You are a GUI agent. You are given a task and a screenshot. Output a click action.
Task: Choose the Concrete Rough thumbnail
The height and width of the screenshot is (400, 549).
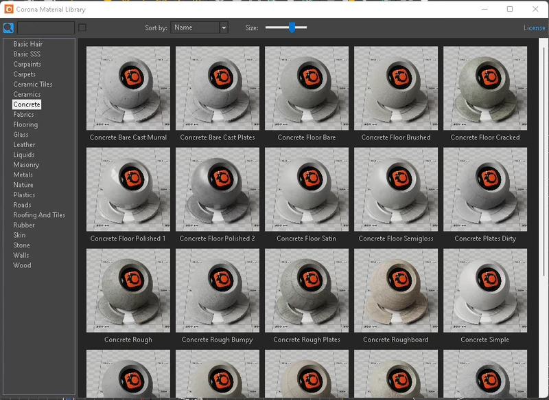(128, 290)
